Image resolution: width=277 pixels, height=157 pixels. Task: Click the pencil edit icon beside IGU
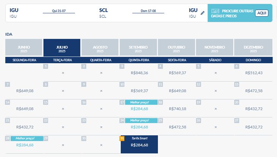pos(203,13)
